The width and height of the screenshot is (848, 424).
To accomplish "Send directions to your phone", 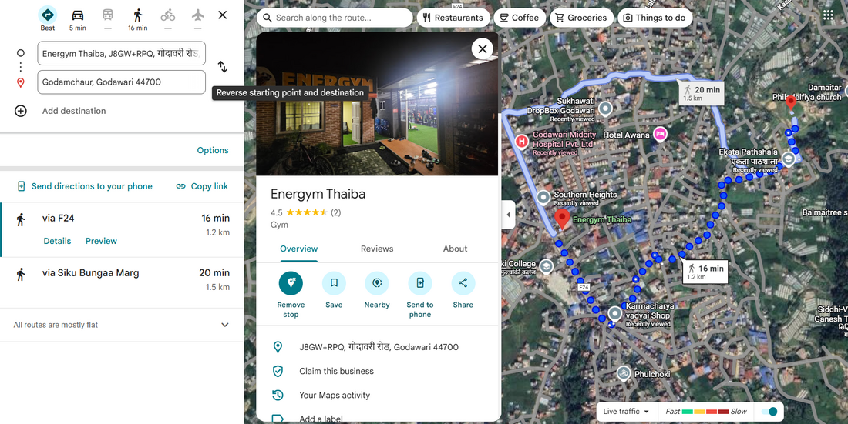I will coord(85,186).
